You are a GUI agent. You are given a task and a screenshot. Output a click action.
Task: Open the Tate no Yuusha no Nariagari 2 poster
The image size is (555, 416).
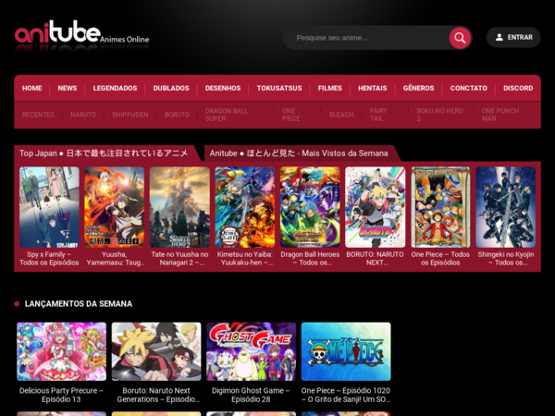click(179, 207)
